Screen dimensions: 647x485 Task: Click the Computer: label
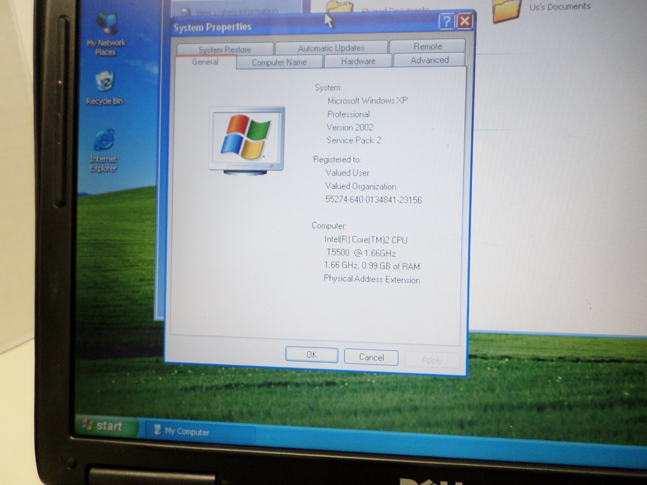[329, 226]
